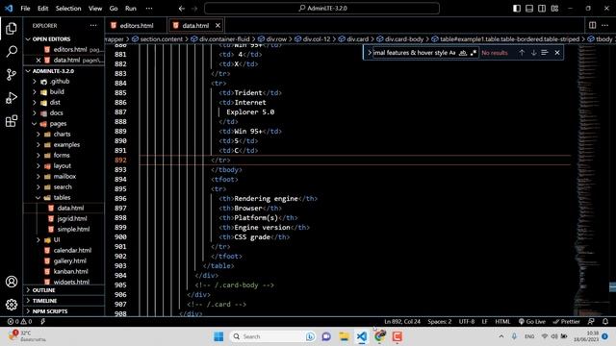This screenshot has width=616, height=346.
Task: Toggle primary side bar layout icon
Action: (x=517, y=9)
